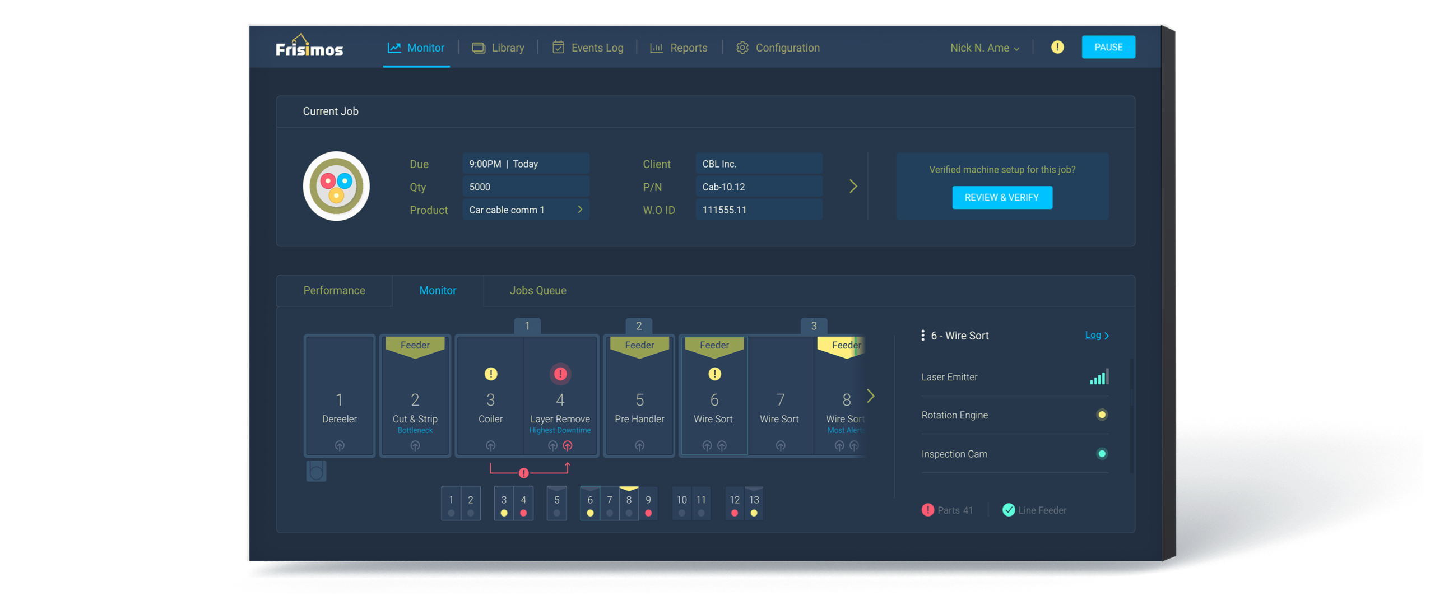
Task: Expand Car cable comm 1 product chevron
Action: coord(580,210)
